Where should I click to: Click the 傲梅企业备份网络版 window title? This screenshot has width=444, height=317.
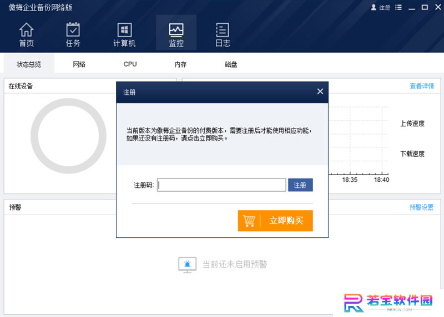[x=41, y=7]
